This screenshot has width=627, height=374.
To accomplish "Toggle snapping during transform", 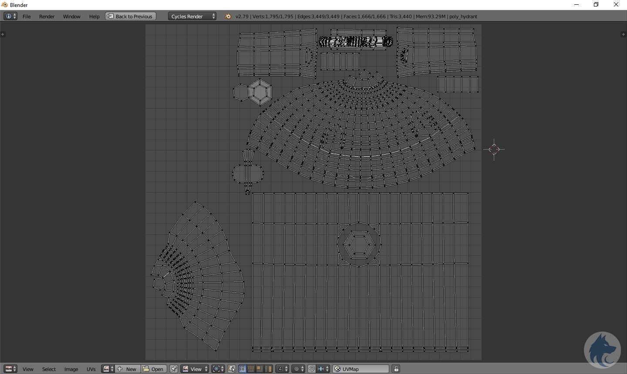I will [x=312, y=369].
